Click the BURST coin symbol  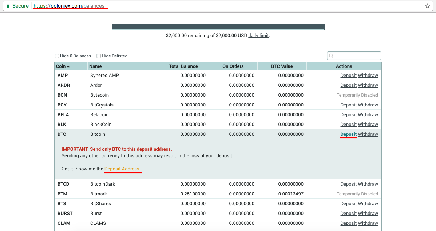65,214
